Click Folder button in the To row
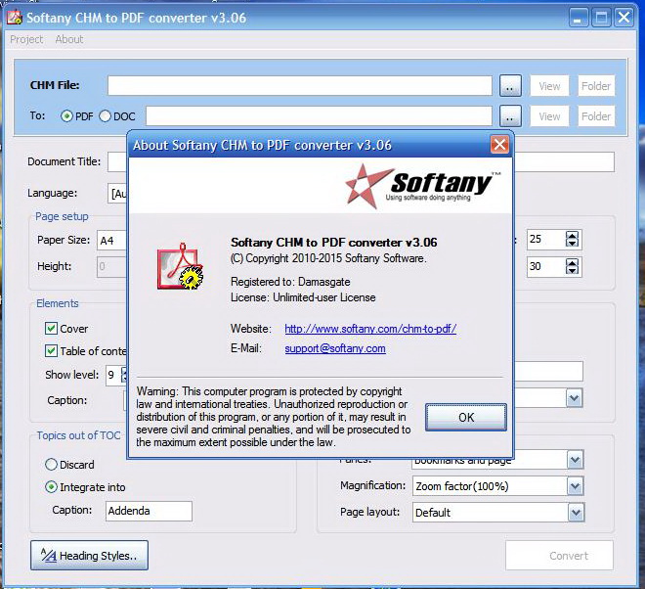Screen dimensions: 645x589 coord(595,116)
